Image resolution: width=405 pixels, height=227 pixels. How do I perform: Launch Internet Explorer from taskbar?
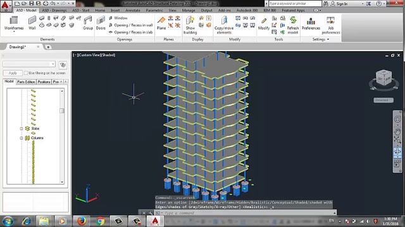tap(26, 221)
